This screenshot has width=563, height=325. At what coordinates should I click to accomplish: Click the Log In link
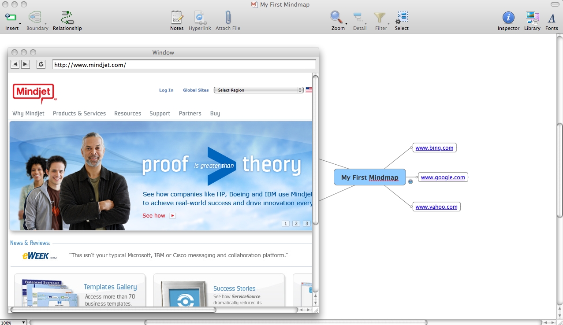click(x=166, y=90)
